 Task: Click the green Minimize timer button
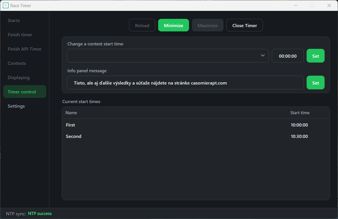[x=174, y=25]
